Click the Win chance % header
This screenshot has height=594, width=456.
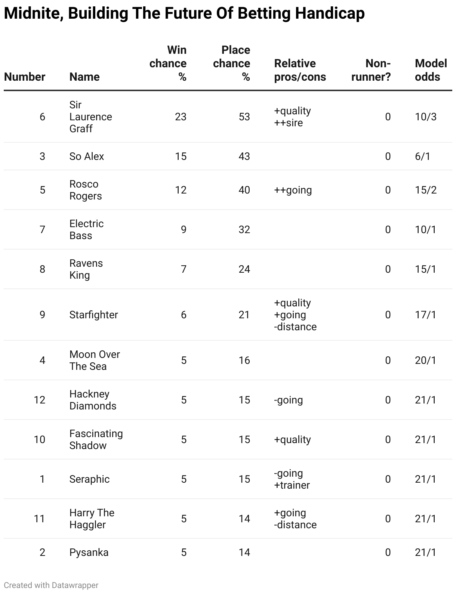168,63
